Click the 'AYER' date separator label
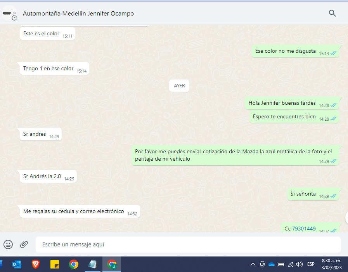 pos(179,86)
